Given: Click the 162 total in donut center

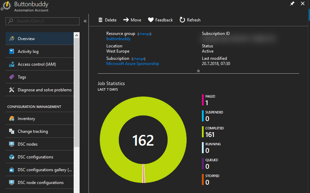Looking at the screenshot, I should 143,140.
